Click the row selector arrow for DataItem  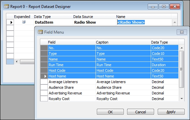[x=10, y=22]
